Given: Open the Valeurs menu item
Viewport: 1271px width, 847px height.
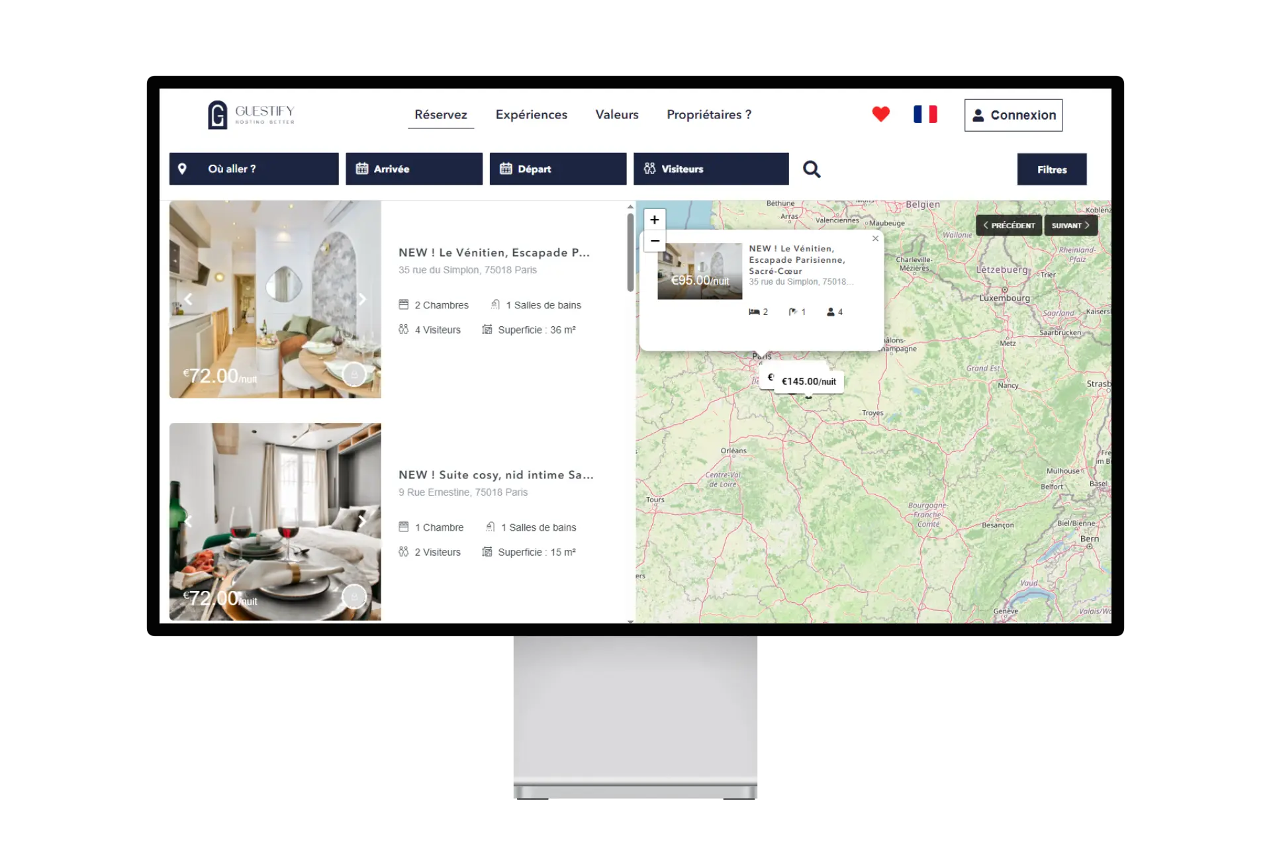Looking at the screenshot, I should (x=616, y=114).
